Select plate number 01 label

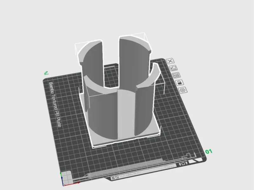pyautogui.click(x=209, y=152)
